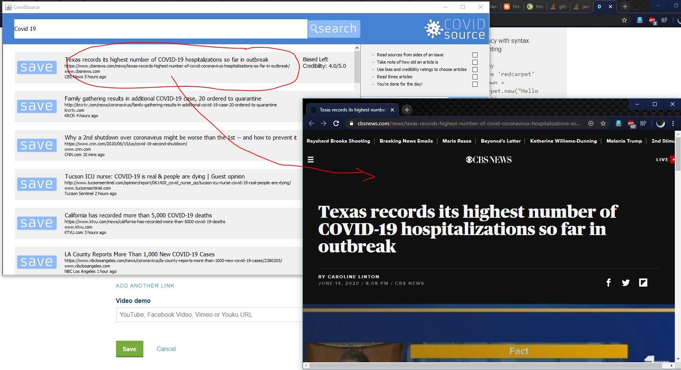Focus the CovidSource search field containing Covid 19

(x=161, y=29)
